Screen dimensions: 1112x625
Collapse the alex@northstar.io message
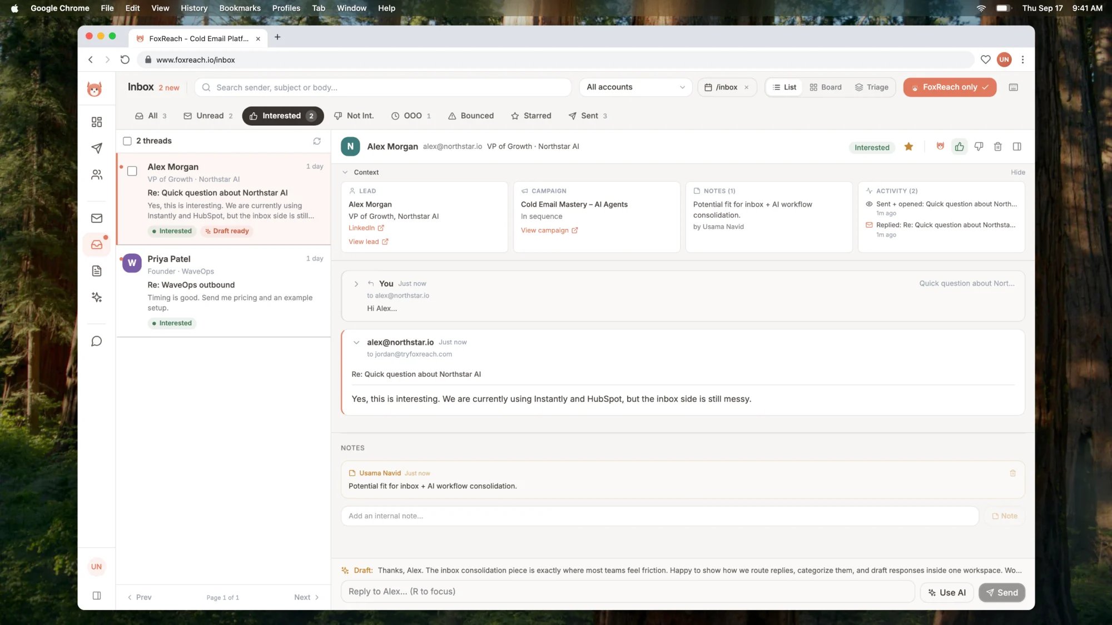pos(356,343)
